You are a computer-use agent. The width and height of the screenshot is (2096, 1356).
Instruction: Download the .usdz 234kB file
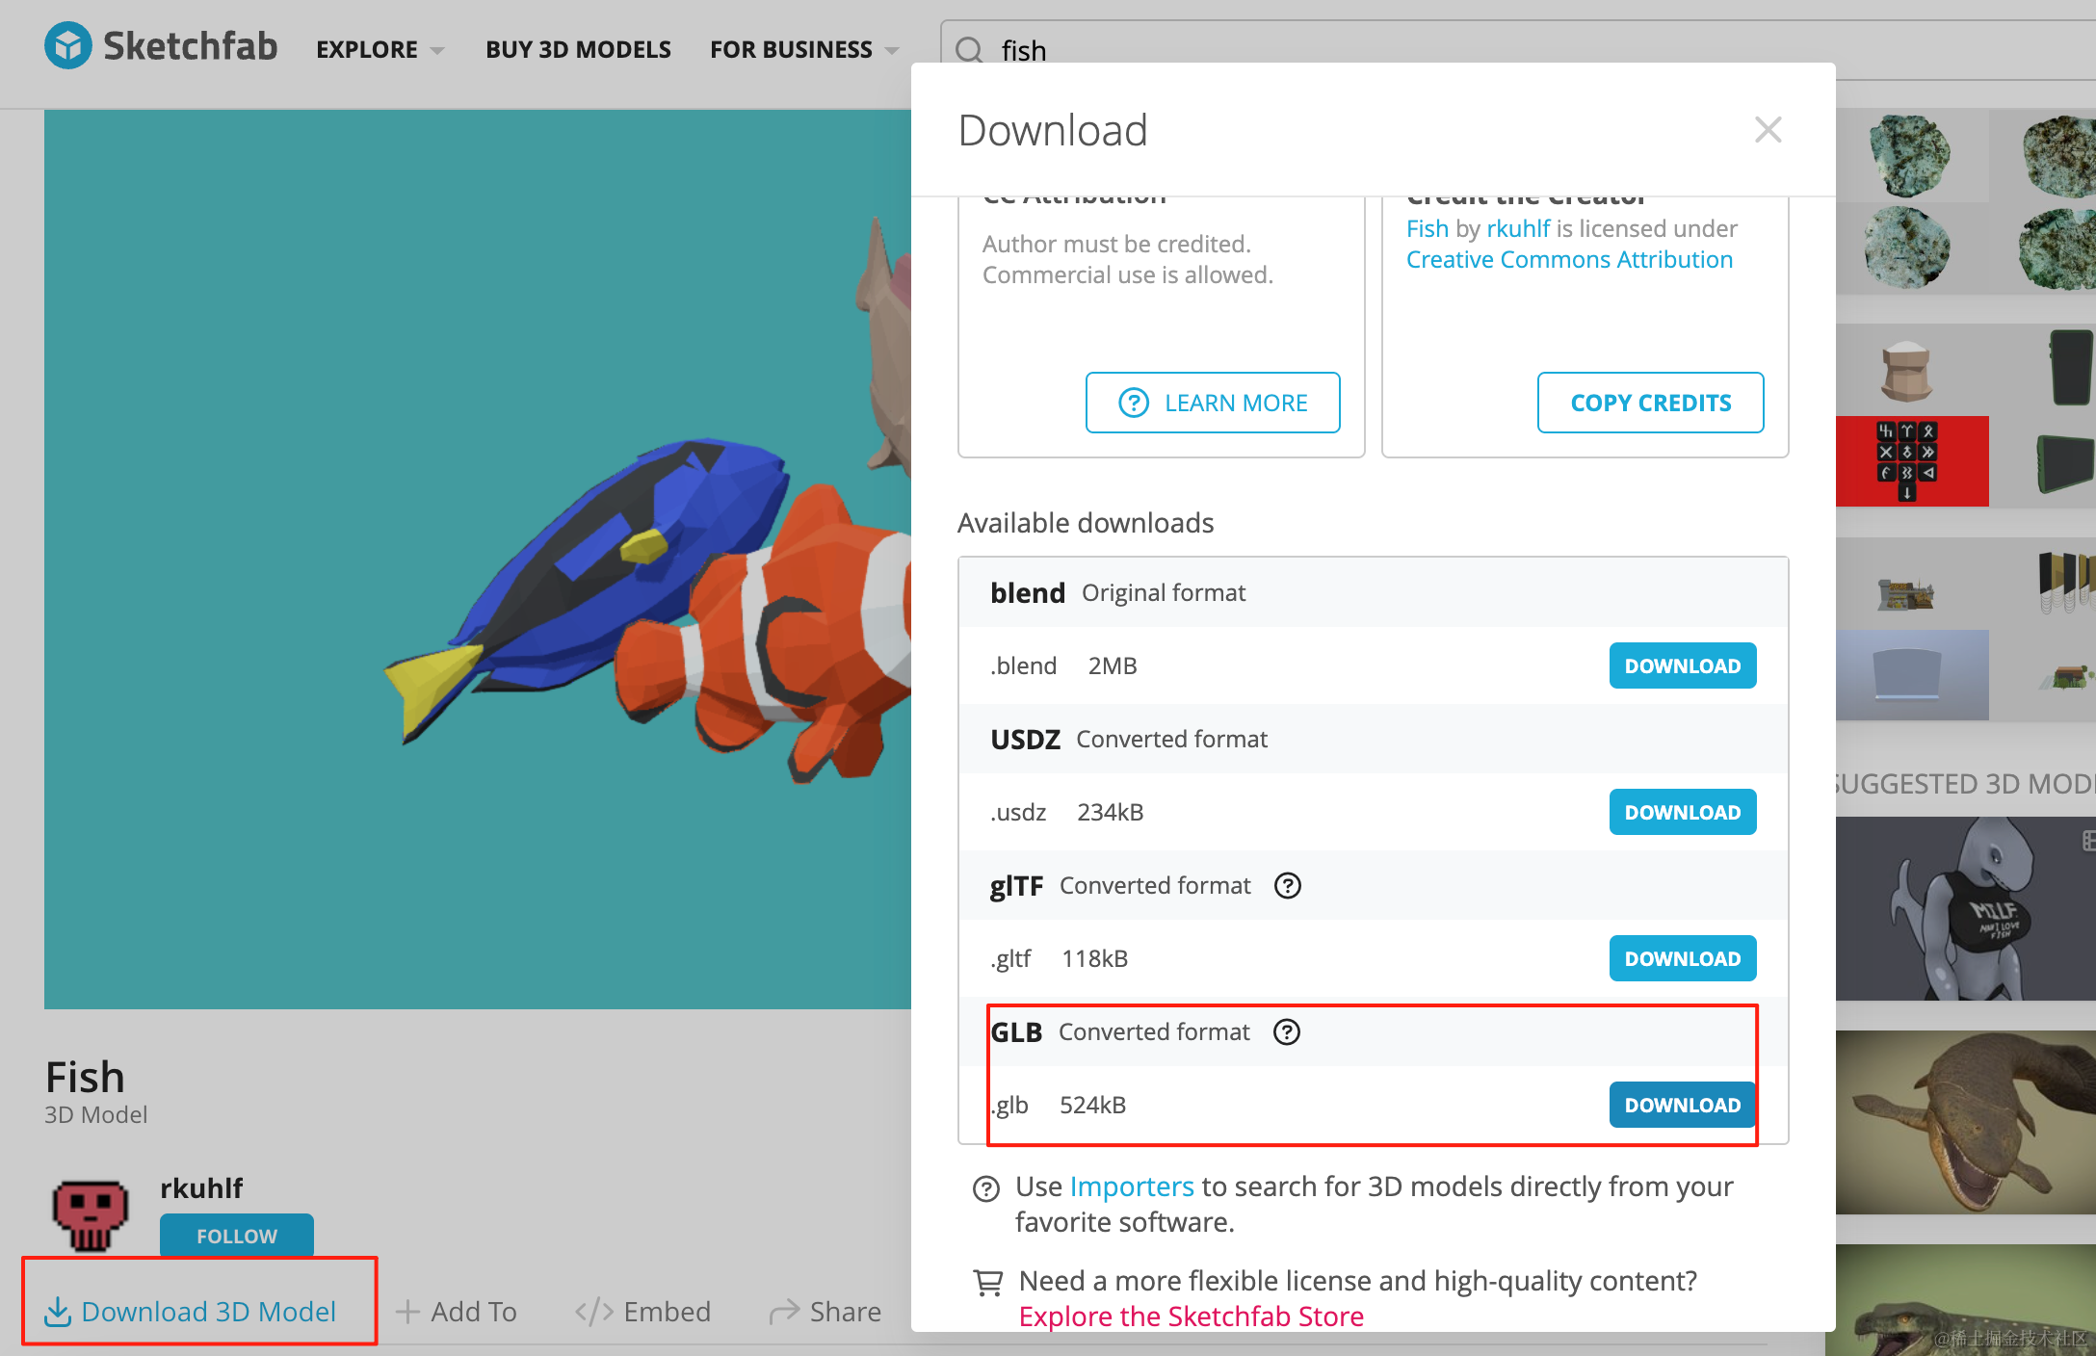(1683, 812)
